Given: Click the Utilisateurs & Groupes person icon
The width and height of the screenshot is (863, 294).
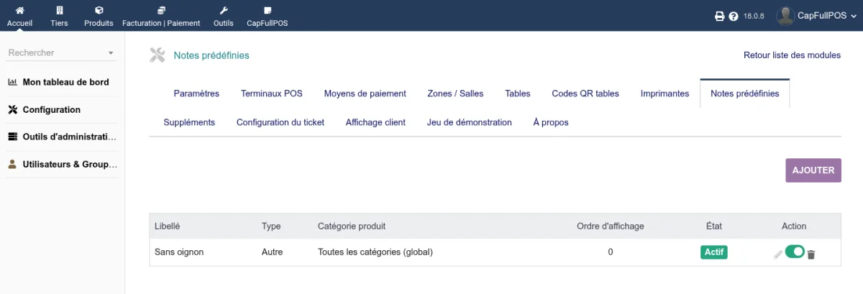Looking at the screenshot, I should coord(12,164).
